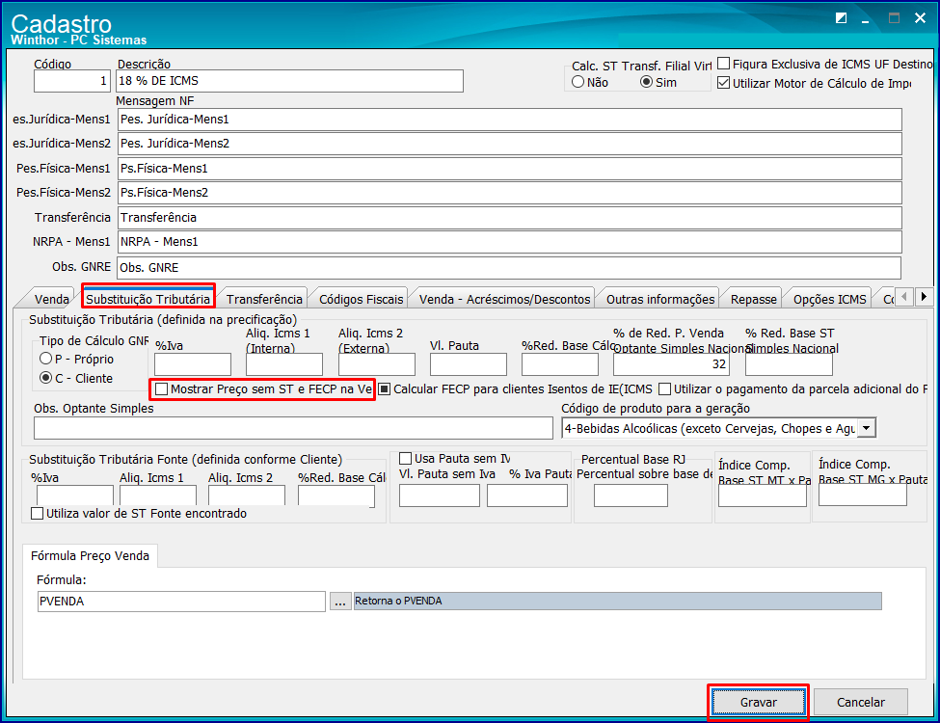Viewport: 940px width, 723px height.
Task: Select the Fórmula Preço Venda tab
Action: (90, 555)
